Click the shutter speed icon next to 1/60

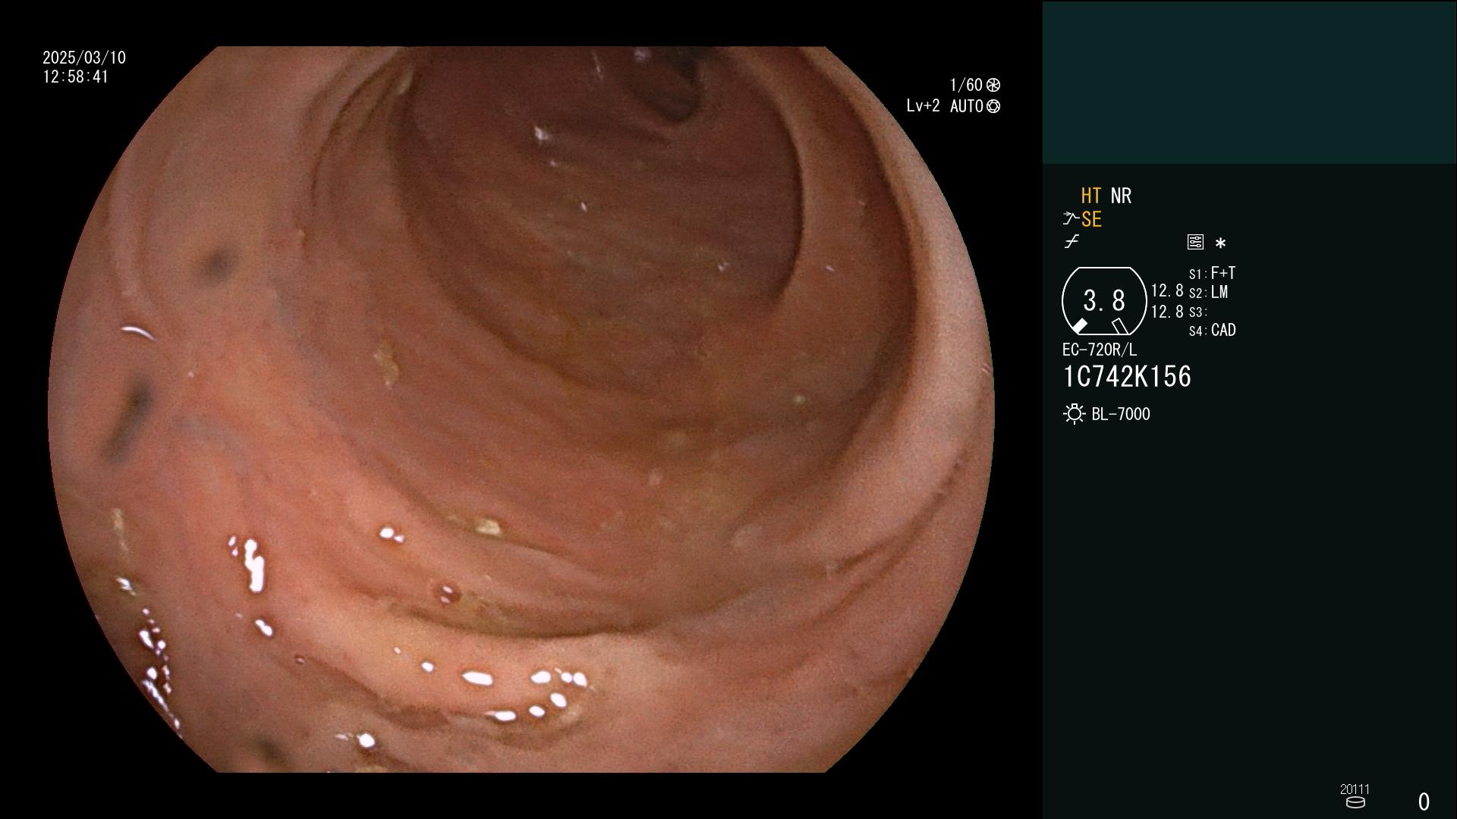(993, 85)
